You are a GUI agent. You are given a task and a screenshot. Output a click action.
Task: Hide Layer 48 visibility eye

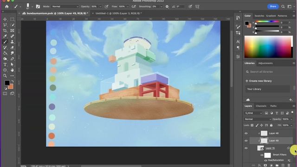(x=246, y=133)
